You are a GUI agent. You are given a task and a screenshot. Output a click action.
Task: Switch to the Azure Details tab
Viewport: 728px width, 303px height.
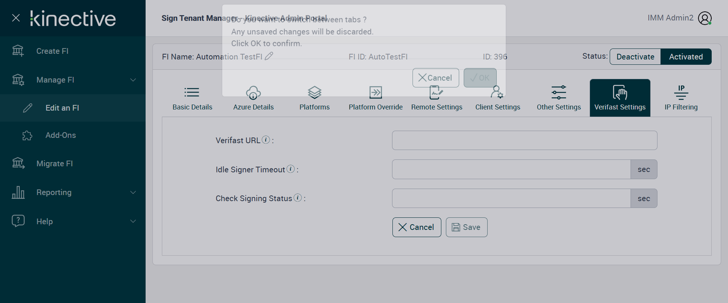pos(253,98)
